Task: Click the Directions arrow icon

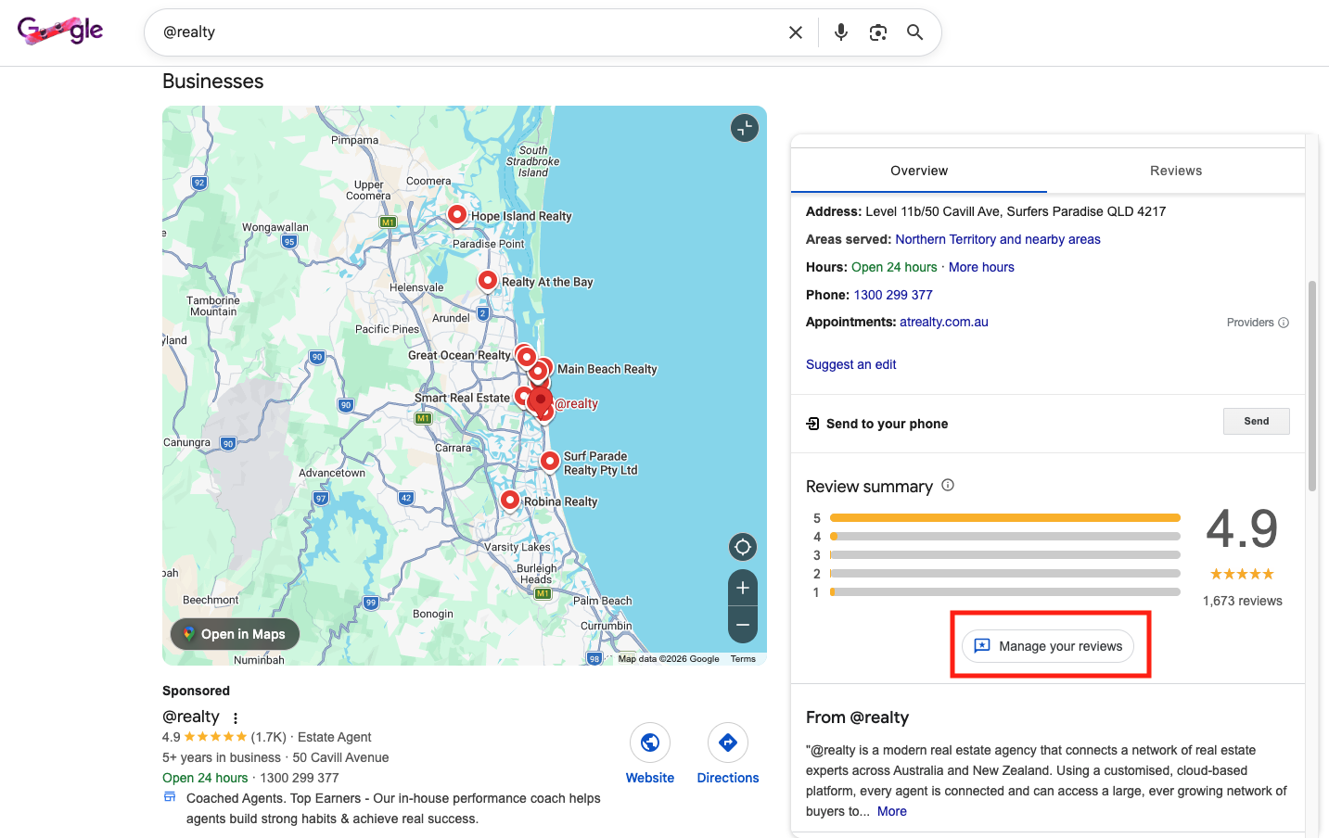Action: coord(728,743)
